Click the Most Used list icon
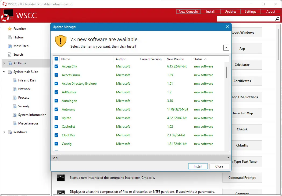 tap(9, 46)
